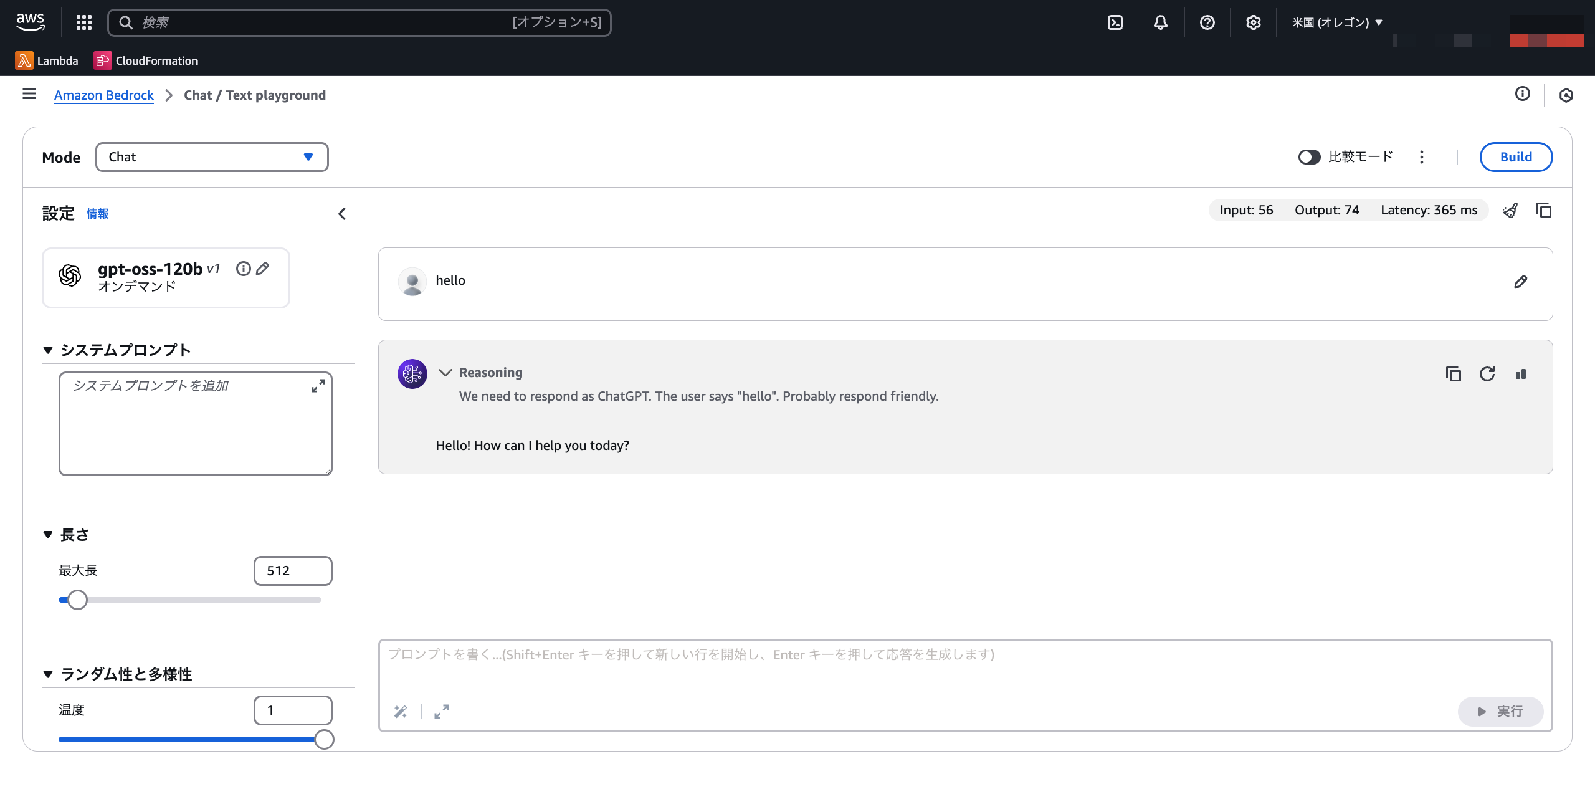1595x789 pixels.
Task: Collapse the Reasoning block
Action: coord(445,373)
